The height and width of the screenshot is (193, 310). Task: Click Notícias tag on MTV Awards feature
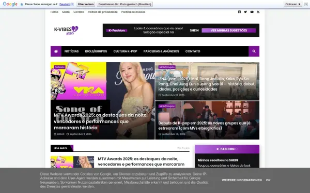tap(59, 67)
